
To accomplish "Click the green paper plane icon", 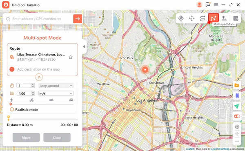I will click(x=237, y=106).
